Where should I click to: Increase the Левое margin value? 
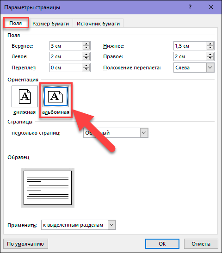tap(86, 55)
